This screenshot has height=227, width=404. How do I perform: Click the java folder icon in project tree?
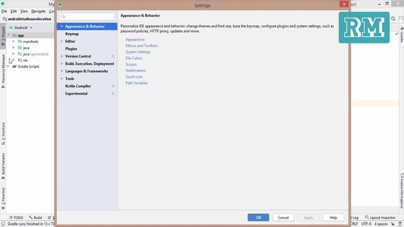click(20, 48)
